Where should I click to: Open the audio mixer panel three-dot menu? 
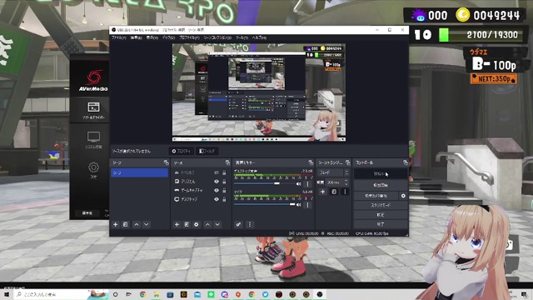[250, 224]
